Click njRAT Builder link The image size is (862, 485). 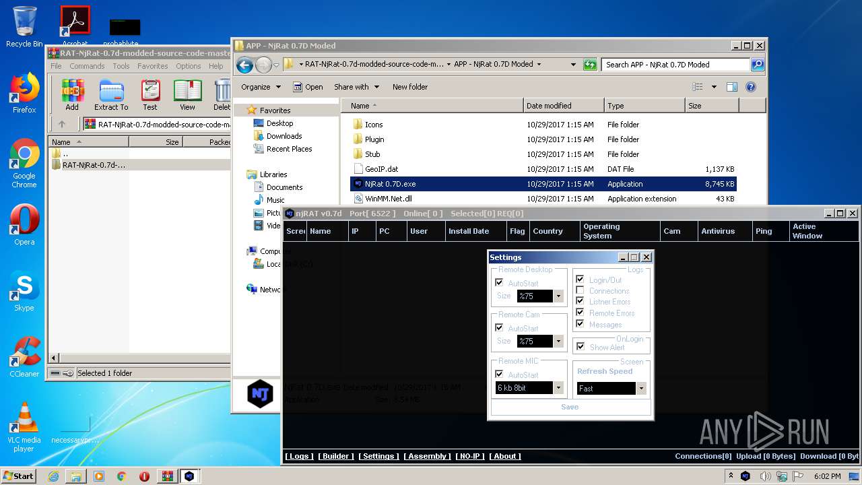336,456
